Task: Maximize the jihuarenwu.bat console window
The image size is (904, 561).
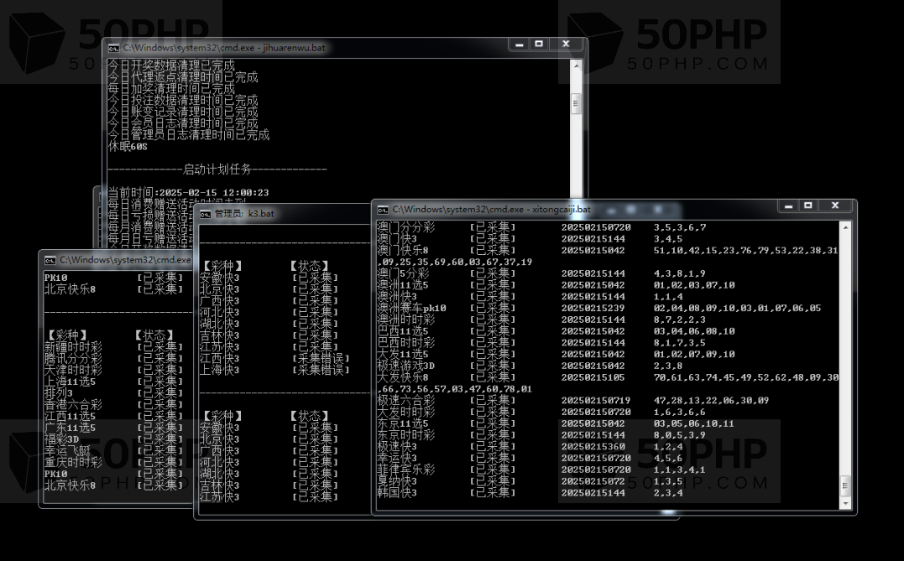Action: pos(539,44)
